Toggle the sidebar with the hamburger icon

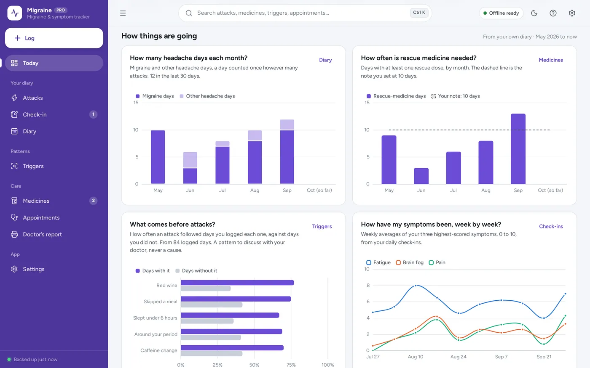123,13
